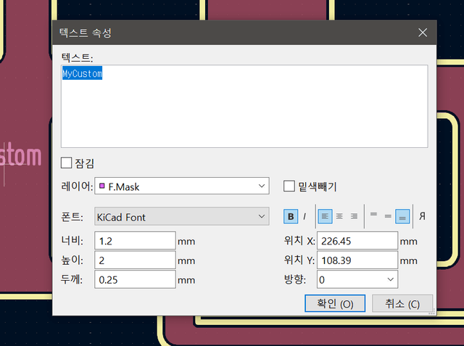Align text right horizontally
Screen dimensions: 464x346
click(354, 216)
